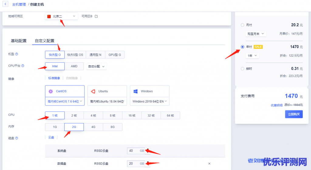Select the 年付 payment option
Viewport: 311px width, 170px height.
(242, 47)
